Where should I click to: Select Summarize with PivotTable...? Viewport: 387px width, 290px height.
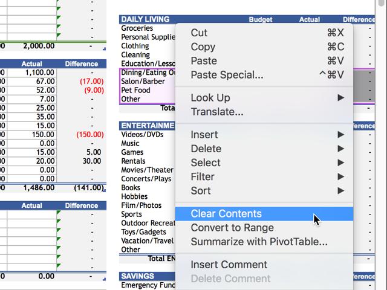coord(264,242)
